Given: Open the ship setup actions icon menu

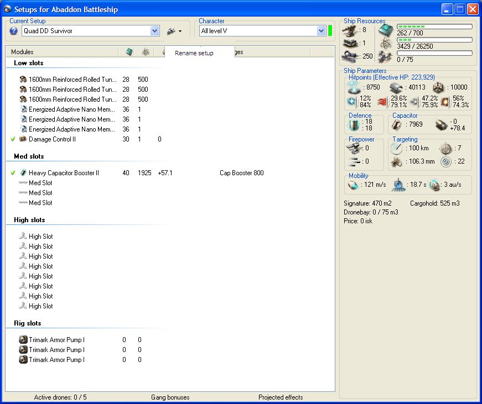Looking at the screenshot, I should (x=171, y=31).
